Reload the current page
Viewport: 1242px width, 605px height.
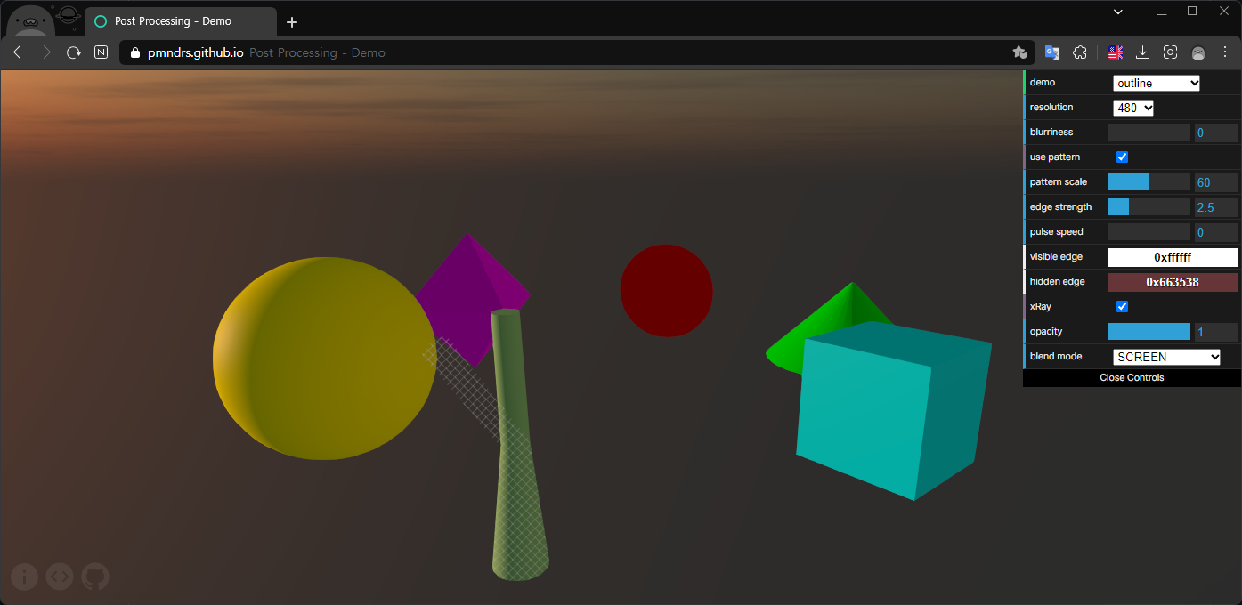[x=73, y=52]
